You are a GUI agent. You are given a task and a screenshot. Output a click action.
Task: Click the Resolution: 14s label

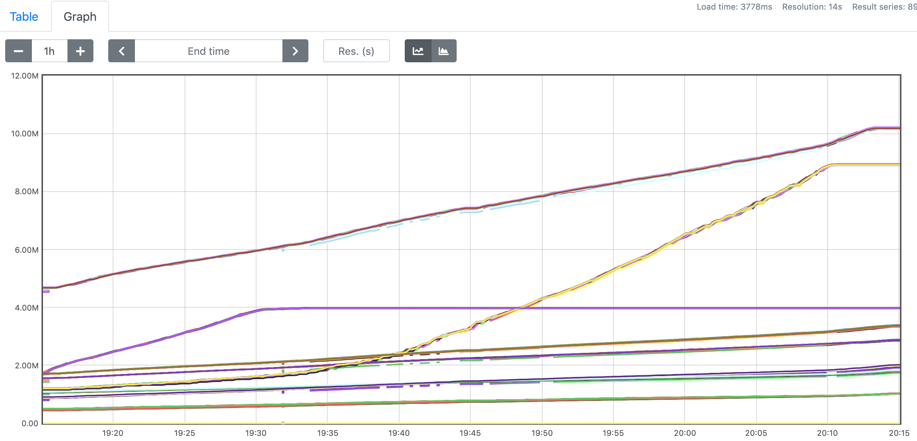tap(812, 7)
